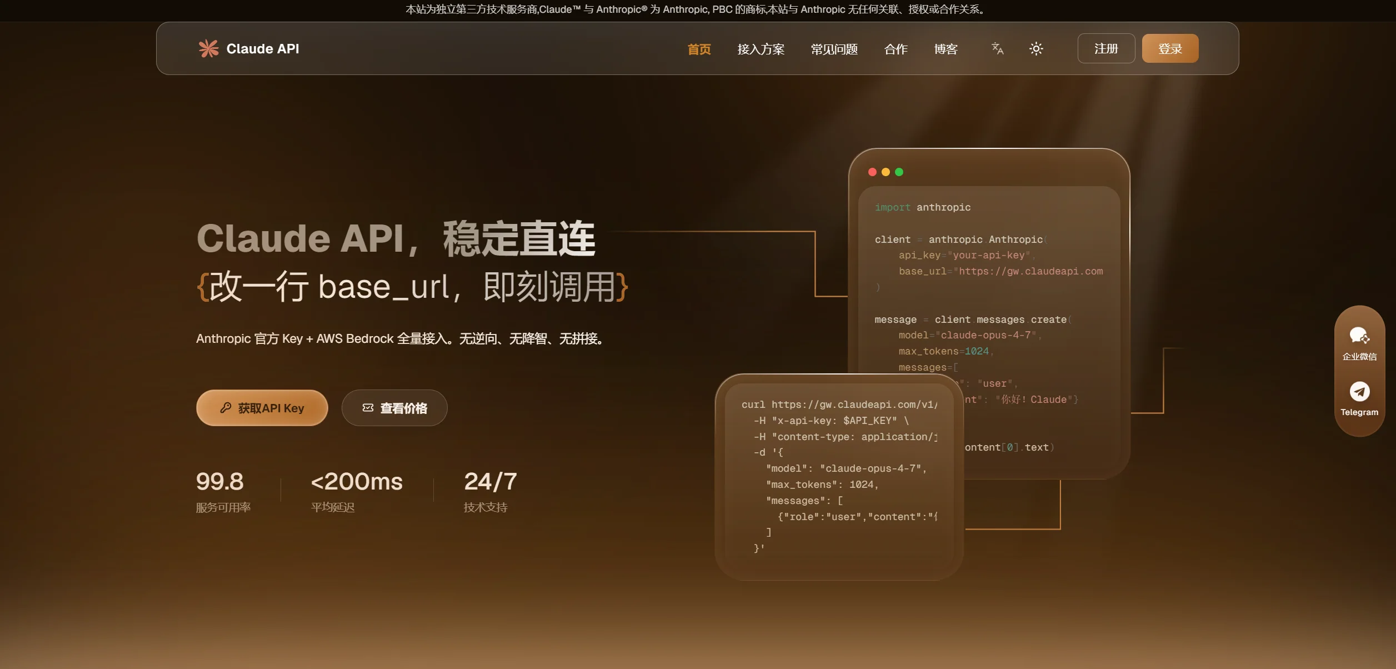Viewport: 1396px width, 669px height.
Task: Click the 查看价格 pricing button
Action: tap(394, 408)
